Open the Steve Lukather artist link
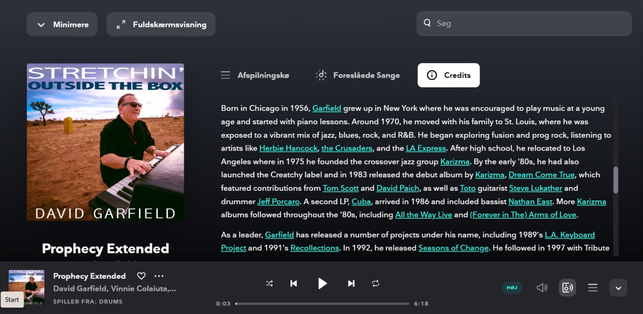This screenshot has height=314, width=643. [x=536, y=188]
